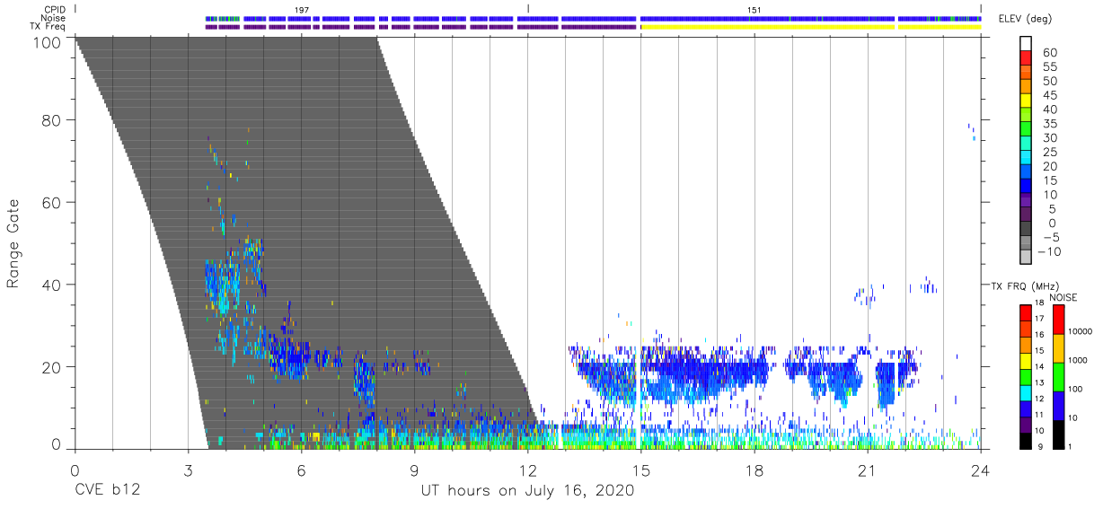Click the blue segment of the NOISE color bar

[1059, 404]
